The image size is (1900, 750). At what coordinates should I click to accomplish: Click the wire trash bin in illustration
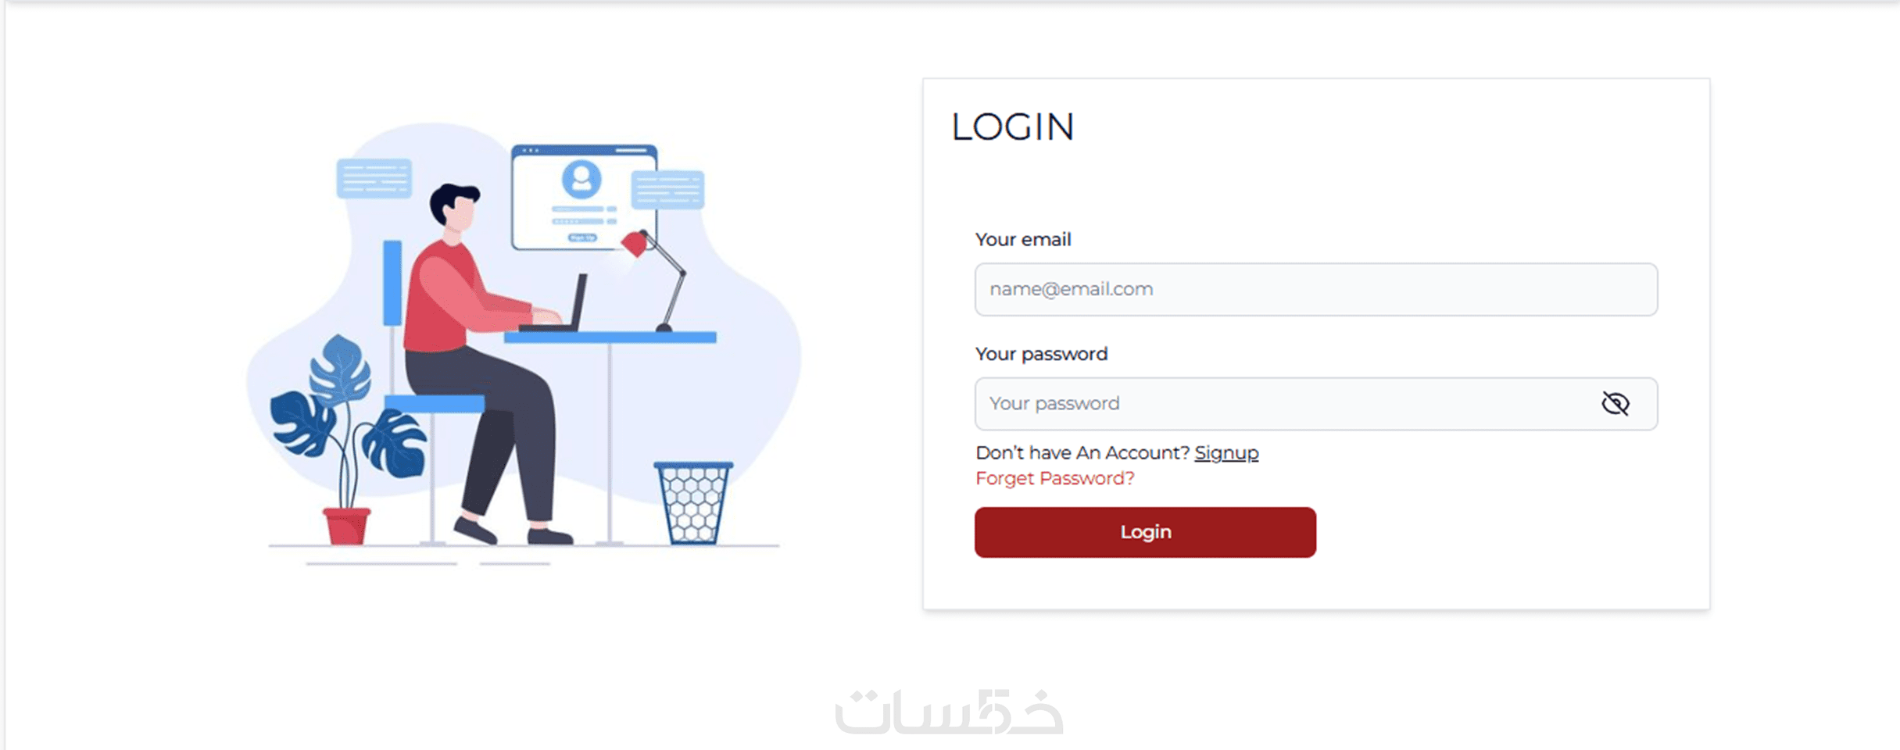(692, 502)
